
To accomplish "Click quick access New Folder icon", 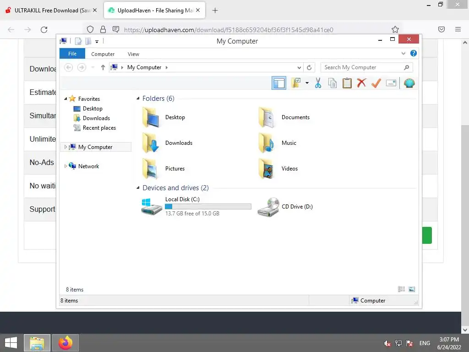I will [x=88, y=41].
